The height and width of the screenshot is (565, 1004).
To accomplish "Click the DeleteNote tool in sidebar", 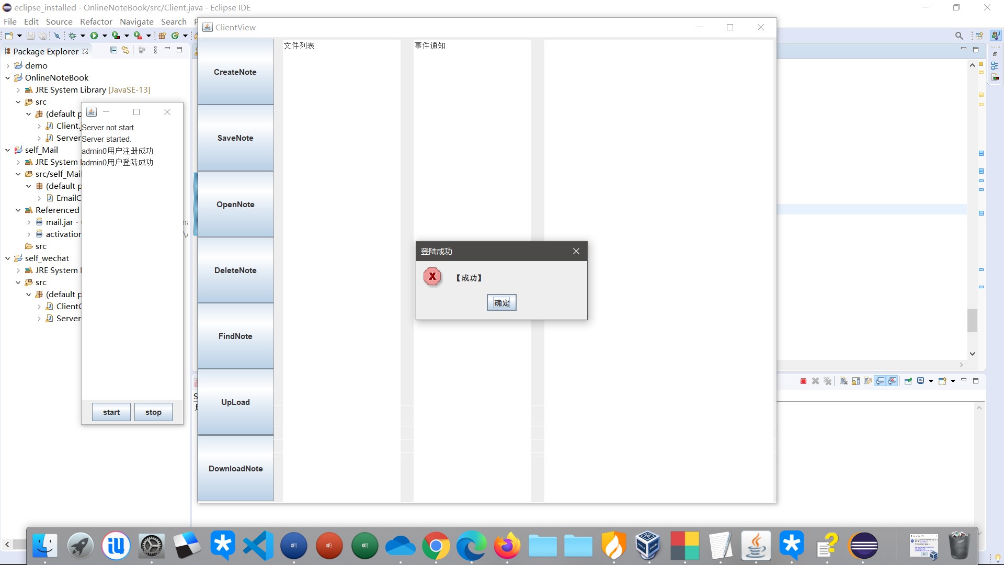I will pyautogui.click(x=235, y=270).
